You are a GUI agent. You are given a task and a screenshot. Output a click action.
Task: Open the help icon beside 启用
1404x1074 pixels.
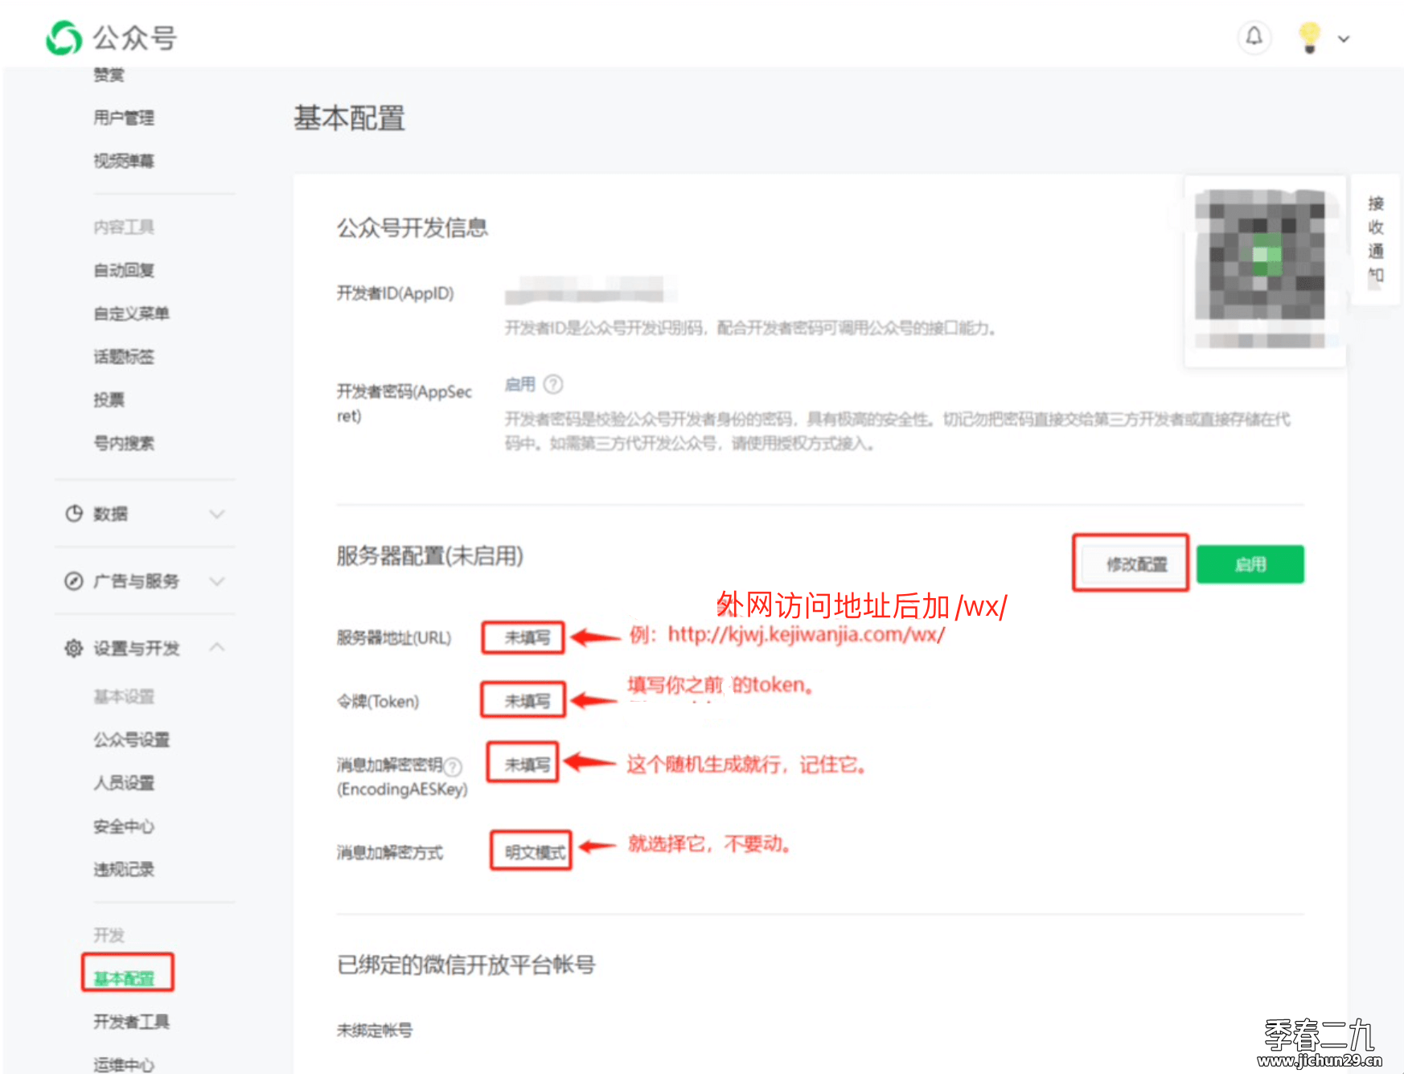(x=553, y=384)
